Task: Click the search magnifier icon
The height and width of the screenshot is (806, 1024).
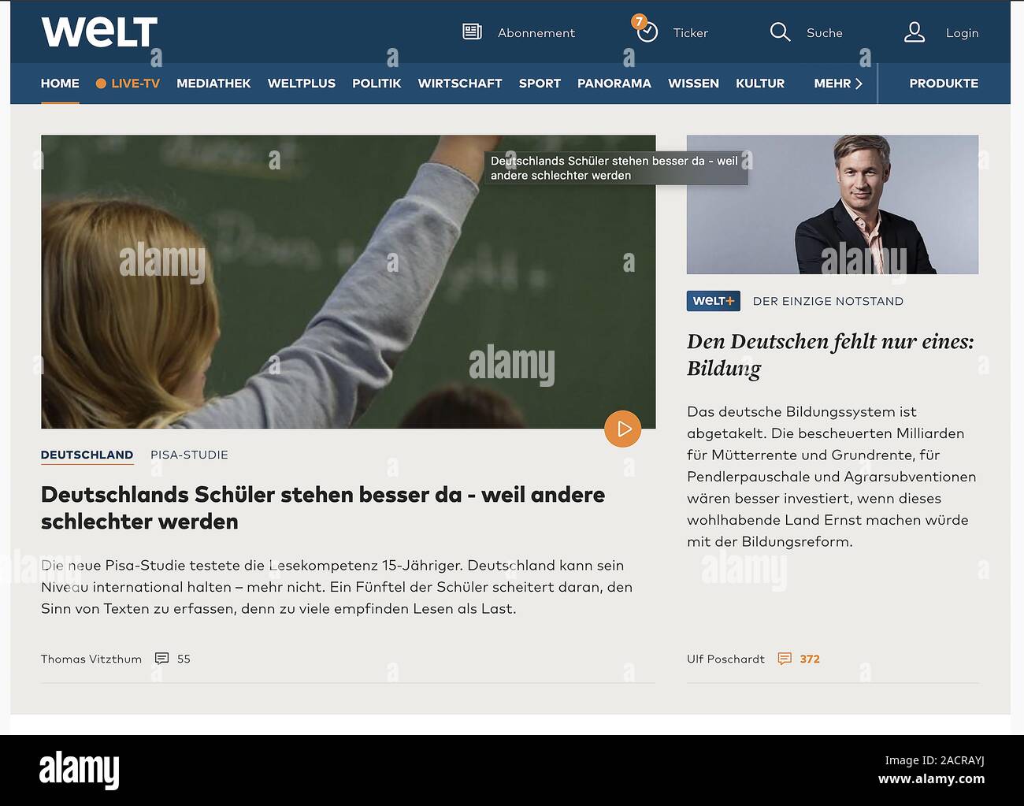Action: 780,32
